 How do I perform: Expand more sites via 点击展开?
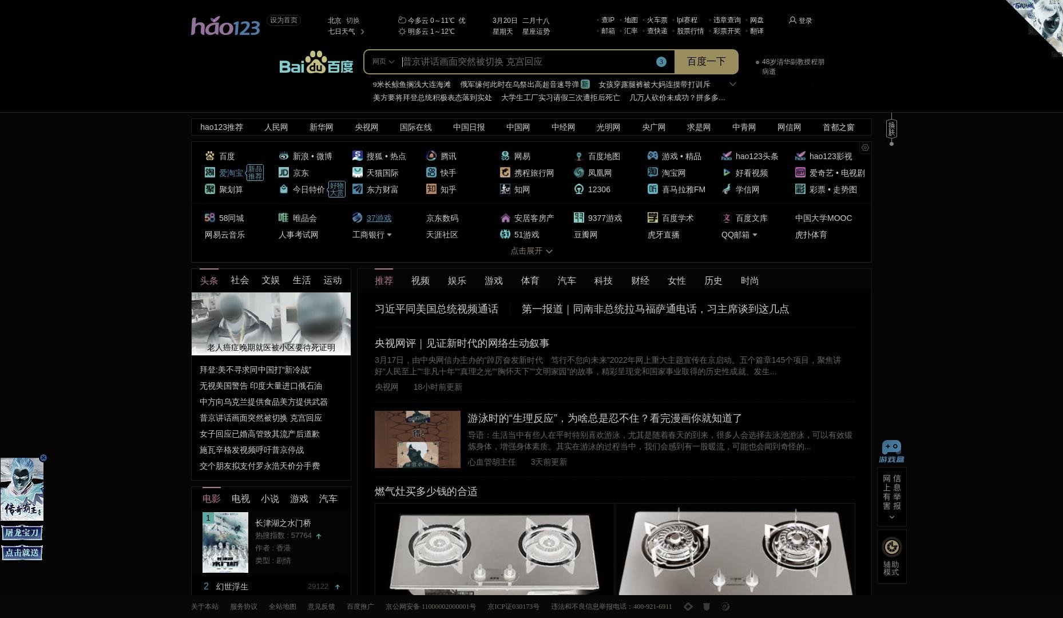tap(531, 251)
